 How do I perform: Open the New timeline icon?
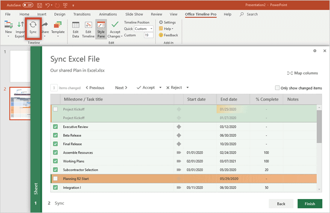pyautogui.click(x=8, y=24)
